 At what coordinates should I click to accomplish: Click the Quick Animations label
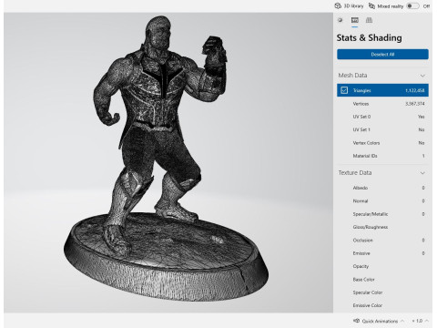pyautogui.click(x=380, y=321)
